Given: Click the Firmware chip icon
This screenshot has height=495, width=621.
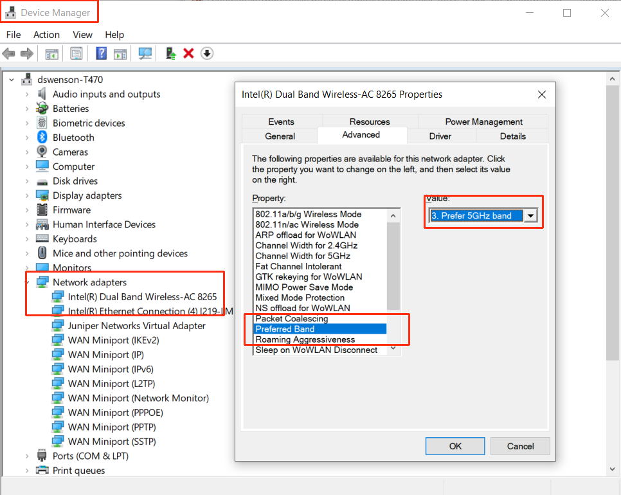Looking at the screenshot, I should [42, 210].
